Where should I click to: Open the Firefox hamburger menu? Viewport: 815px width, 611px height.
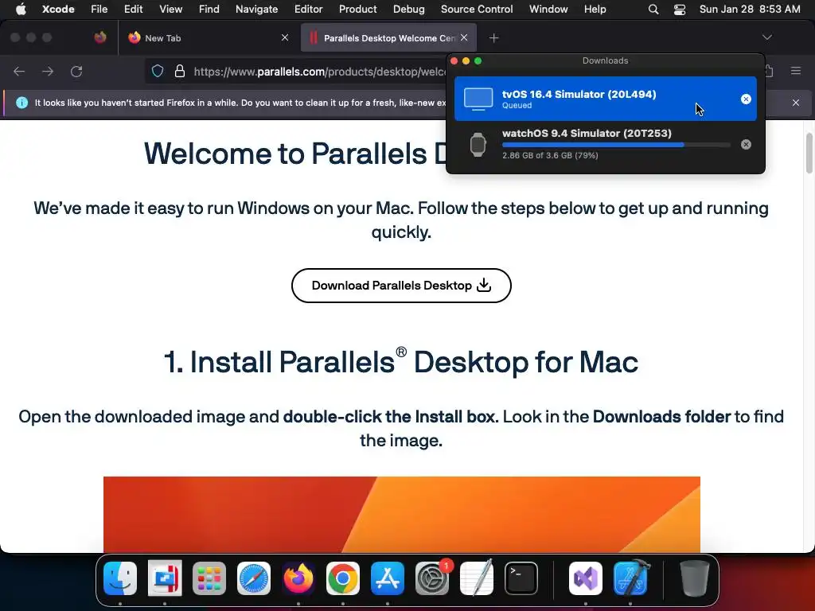click(x=796, y=71)
